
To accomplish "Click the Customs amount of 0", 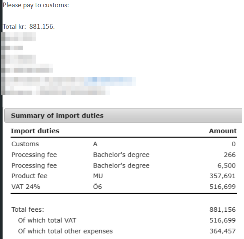I will [234, 144].
